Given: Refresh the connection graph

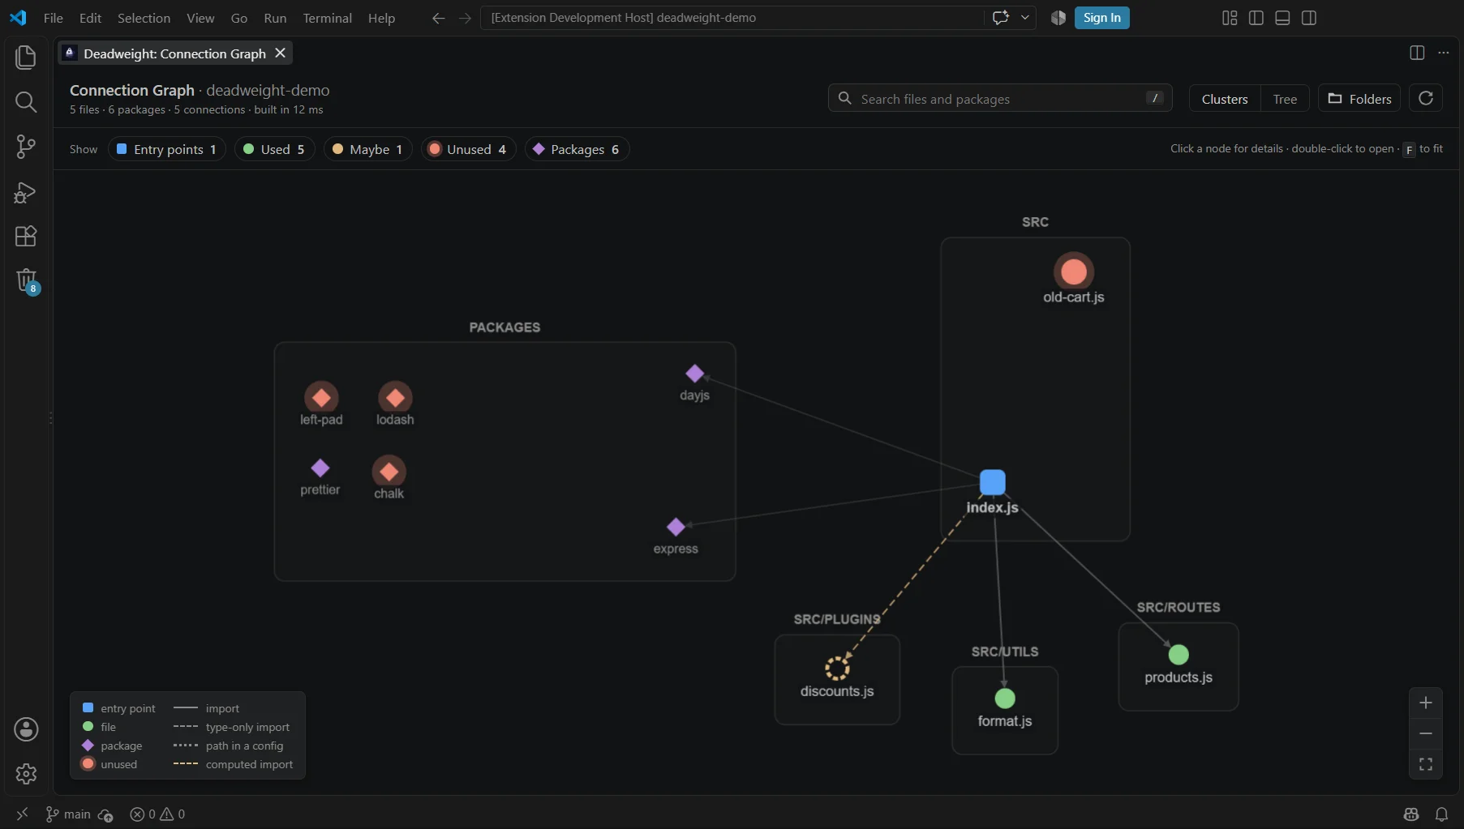Looking at the screenshot, I should pyautogui.click(x=1426, y=98).
